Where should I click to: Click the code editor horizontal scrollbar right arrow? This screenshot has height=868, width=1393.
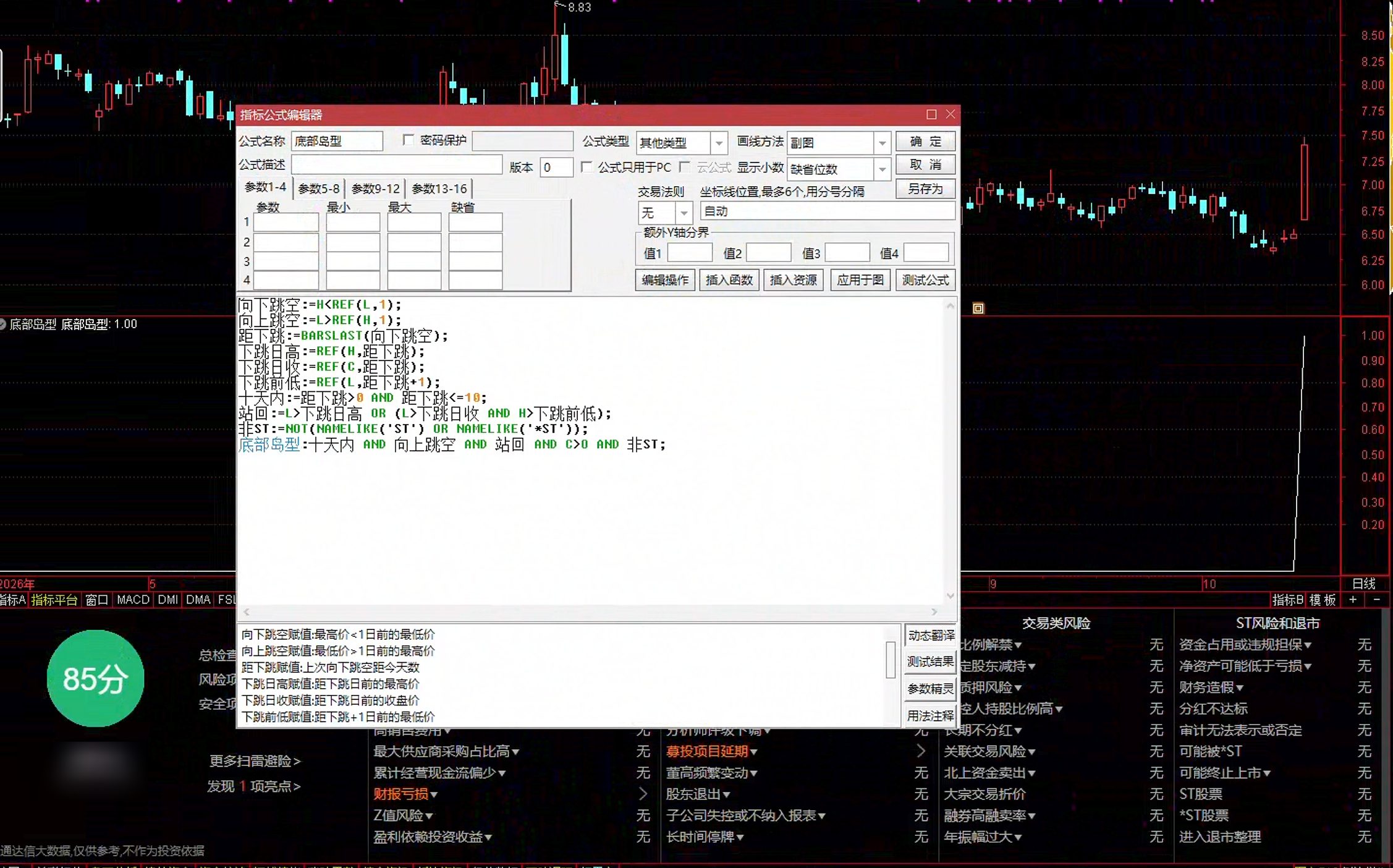click(934, 611)
